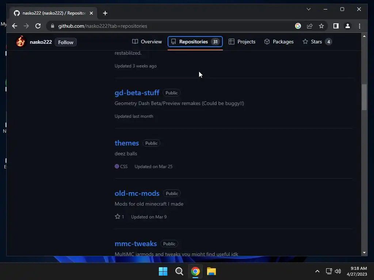The image size is (374, 280).
Task: Click the star count on old-mc-mods
Action: tap(119, 217)
